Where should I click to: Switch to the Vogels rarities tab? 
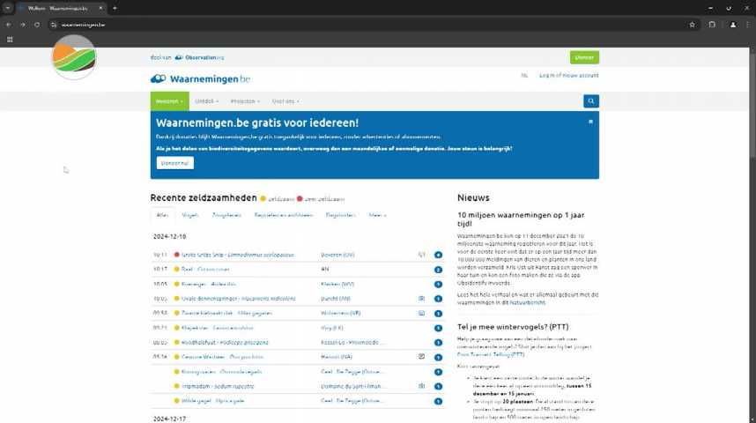190,214
